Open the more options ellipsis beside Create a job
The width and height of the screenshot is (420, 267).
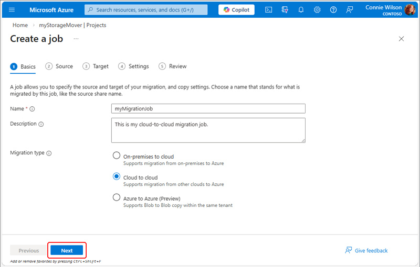click(76, 39)
